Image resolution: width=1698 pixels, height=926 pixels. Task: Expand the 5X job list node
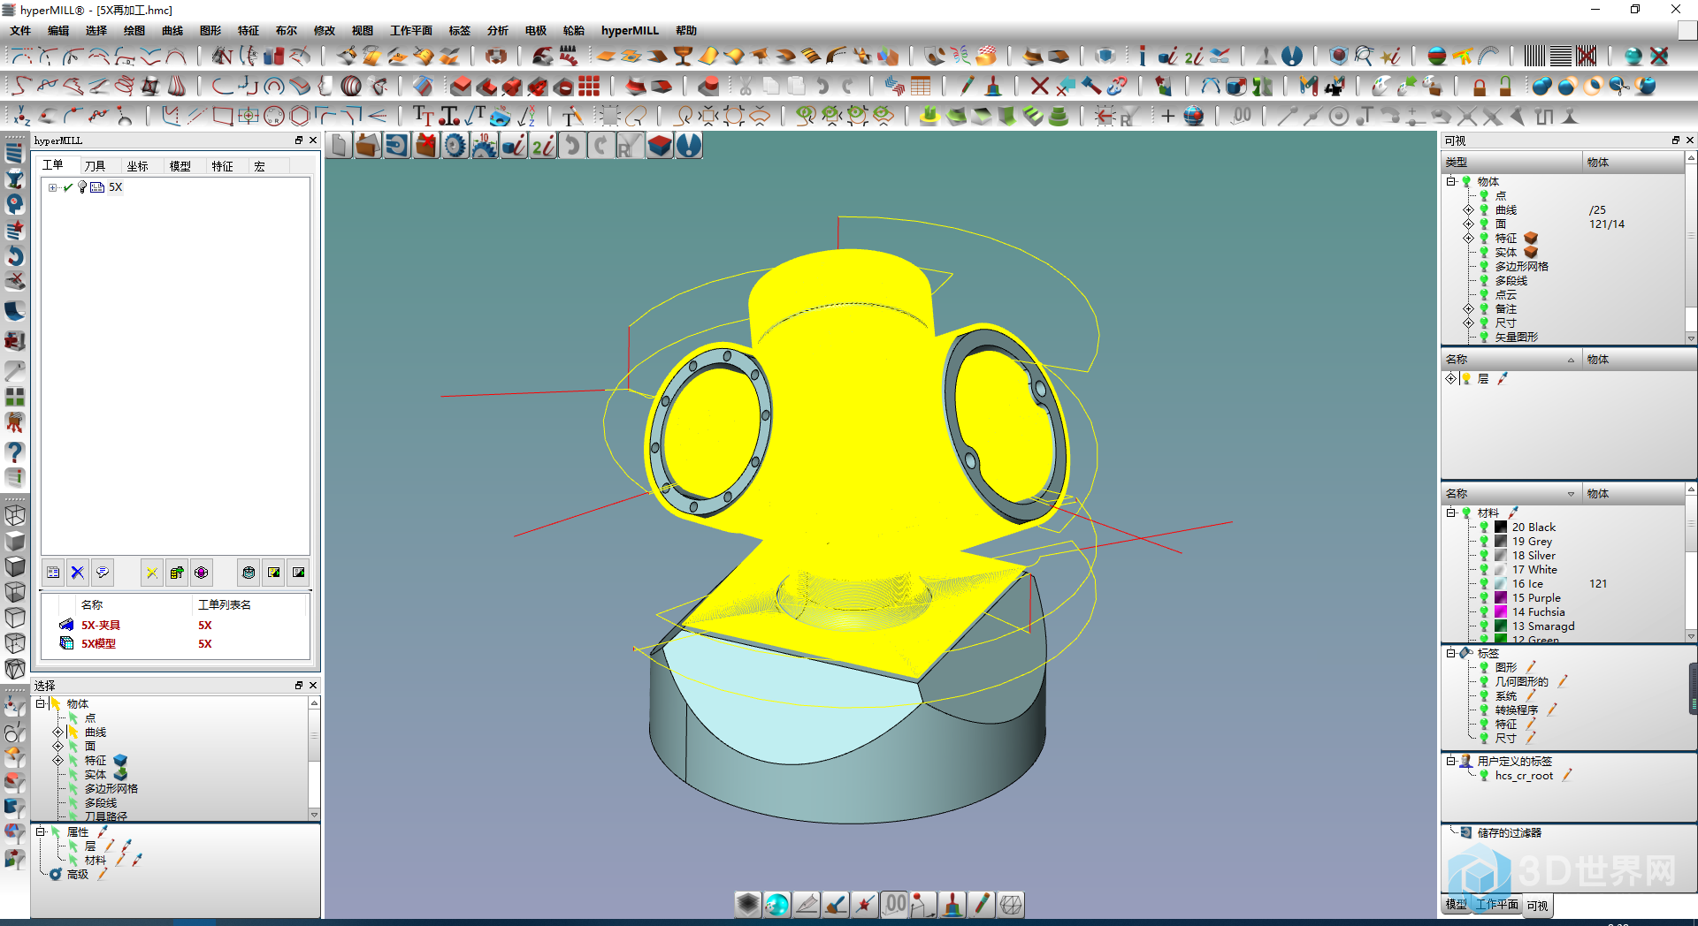[52, 187]
